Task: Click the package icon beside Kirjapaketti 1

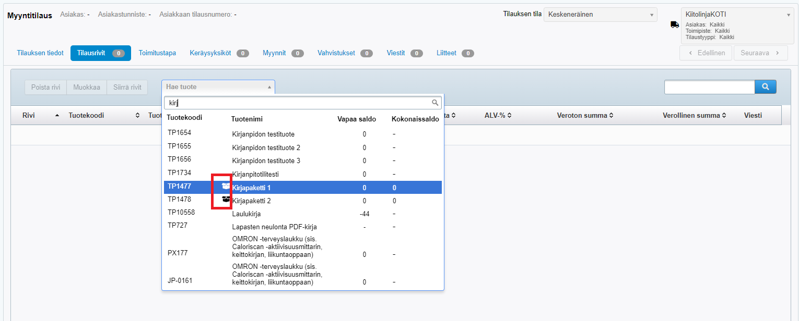Action: pos(226,186)
